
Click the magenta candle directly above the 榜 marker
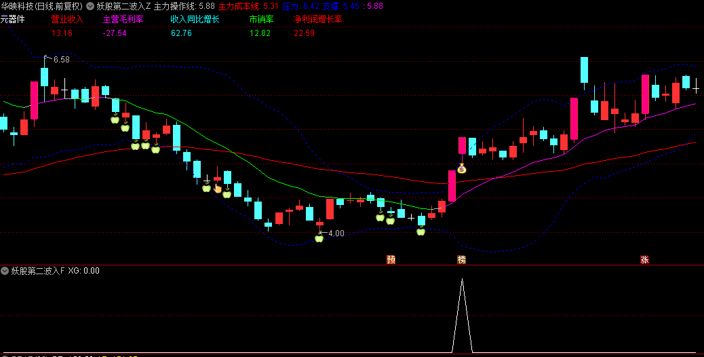[462, 145]
